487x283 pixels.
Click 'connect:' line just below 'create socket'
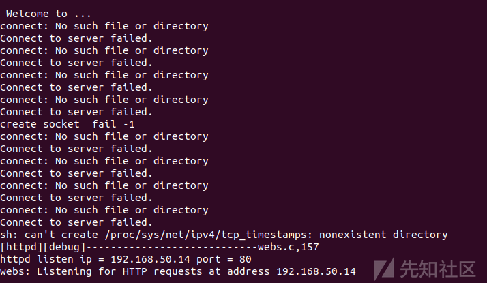104,136
